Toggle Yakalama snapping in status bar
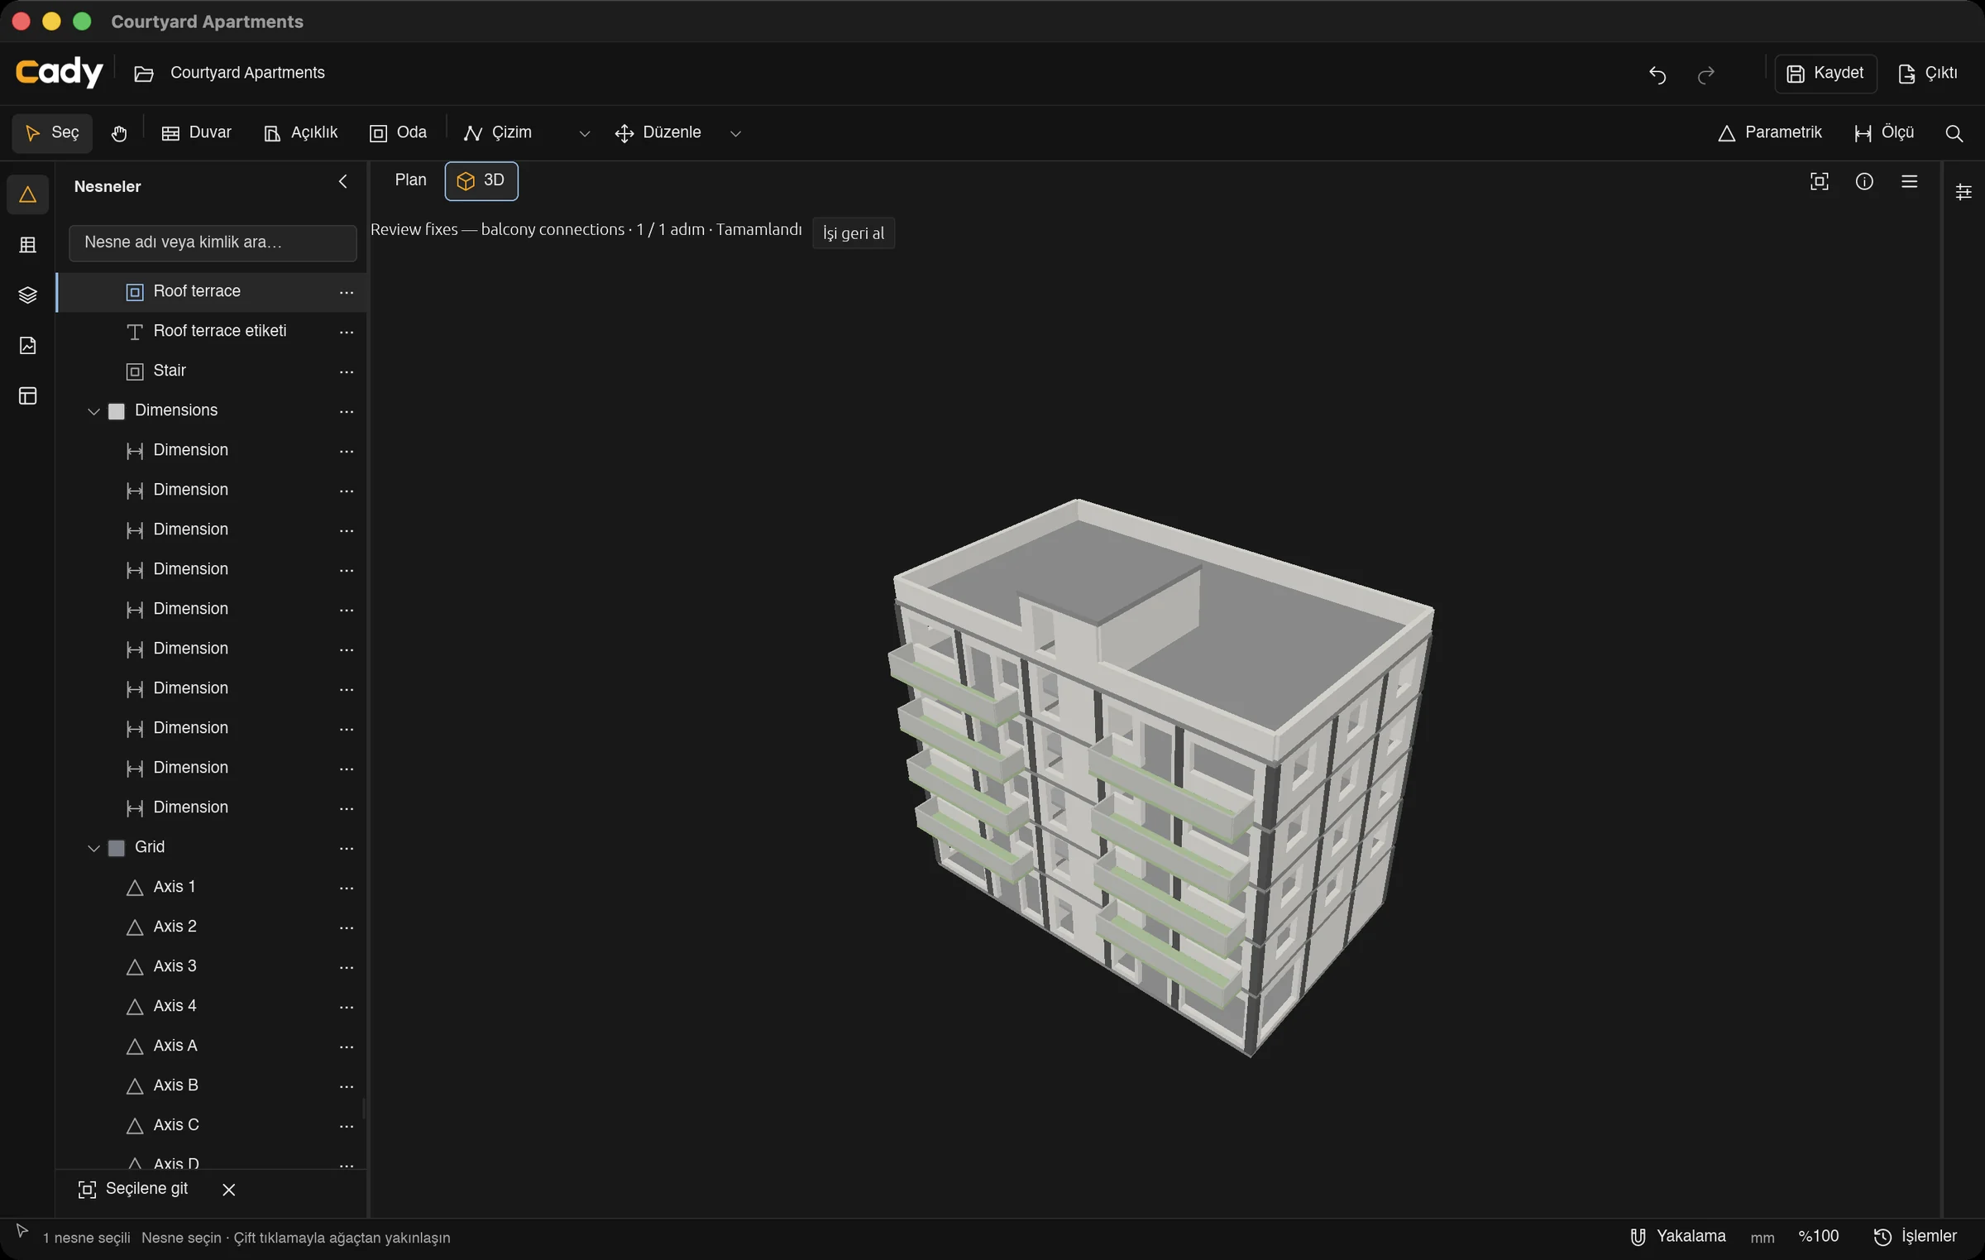Viewport: 1985px width, 1260px height. (x=1678, y=1237)
